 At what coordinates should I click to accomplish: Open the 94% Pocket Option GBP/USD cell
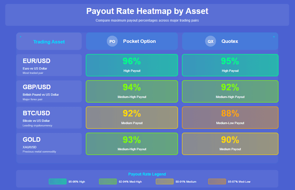(x=132, y=91)
